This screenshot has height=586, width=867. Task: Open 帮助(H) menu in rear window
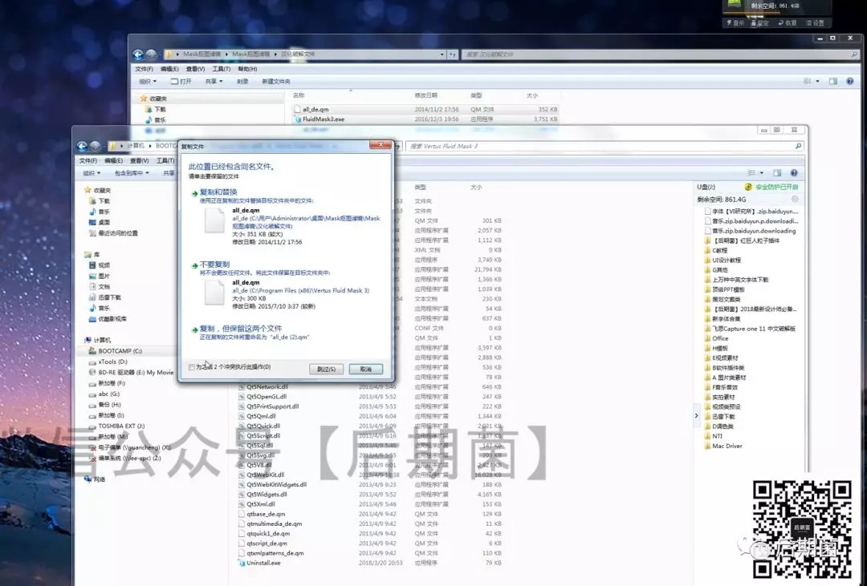247,69
